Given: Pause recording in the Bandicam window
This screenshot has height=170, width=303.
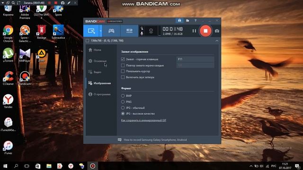Looking at the screenshot, I should click(x=194, y=31).
